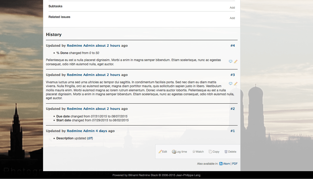Open journal entry link #1

[x=233, y=131]
